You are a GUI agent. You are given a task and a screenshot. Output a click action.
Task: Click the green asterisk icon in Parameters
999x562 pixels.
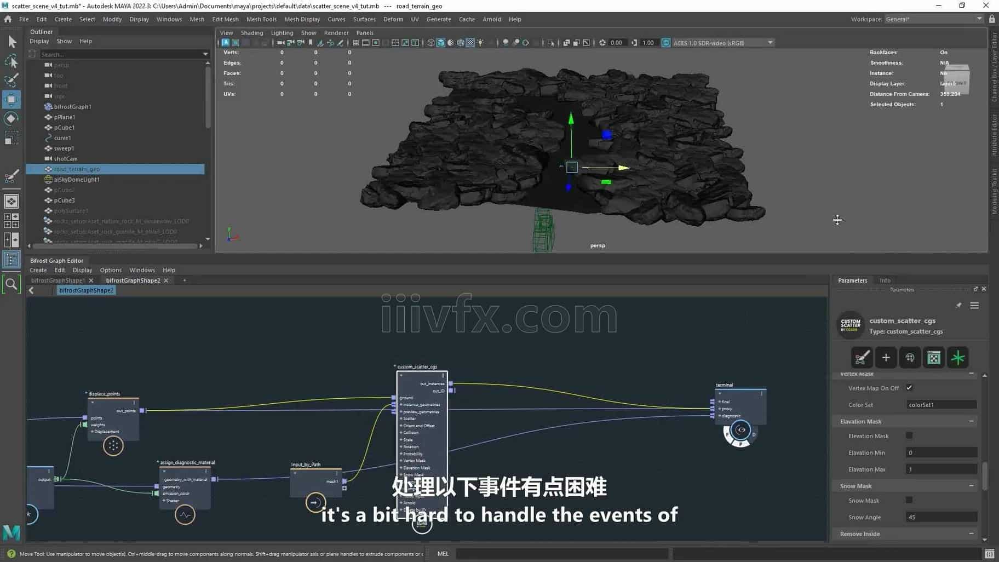(x=958, y=358)
